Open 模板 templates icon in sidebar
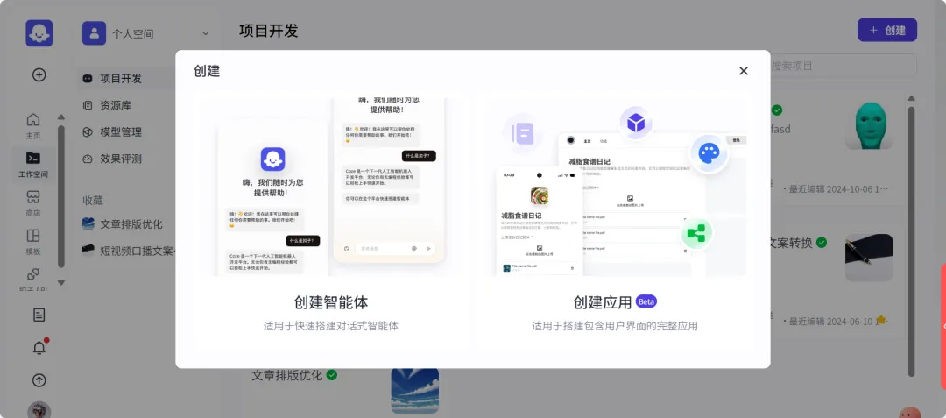The image size is (946, 418). (x=33, y=235)
